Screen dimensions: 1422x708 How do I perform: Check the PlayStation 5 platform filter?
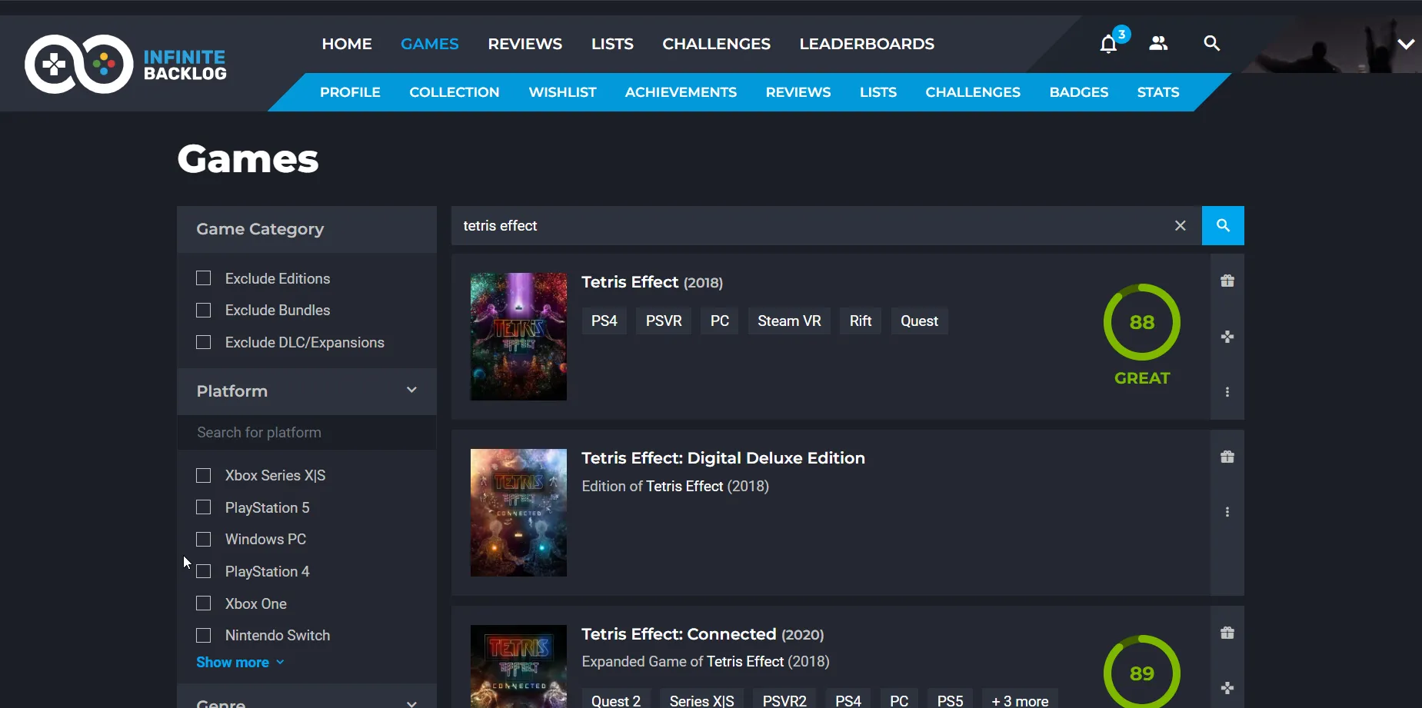tap(203, 507)
